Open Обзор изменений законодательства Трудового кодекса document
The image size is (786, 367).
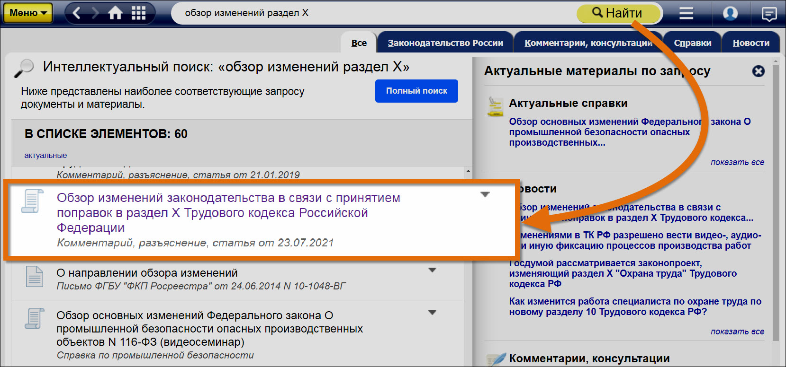click(x=228, y=212)
